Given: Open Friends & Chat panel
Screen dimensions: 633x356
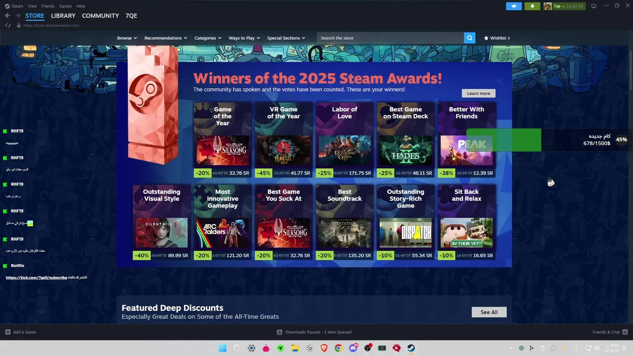Looking at the screenshot, I should click(x=610, y=332).
